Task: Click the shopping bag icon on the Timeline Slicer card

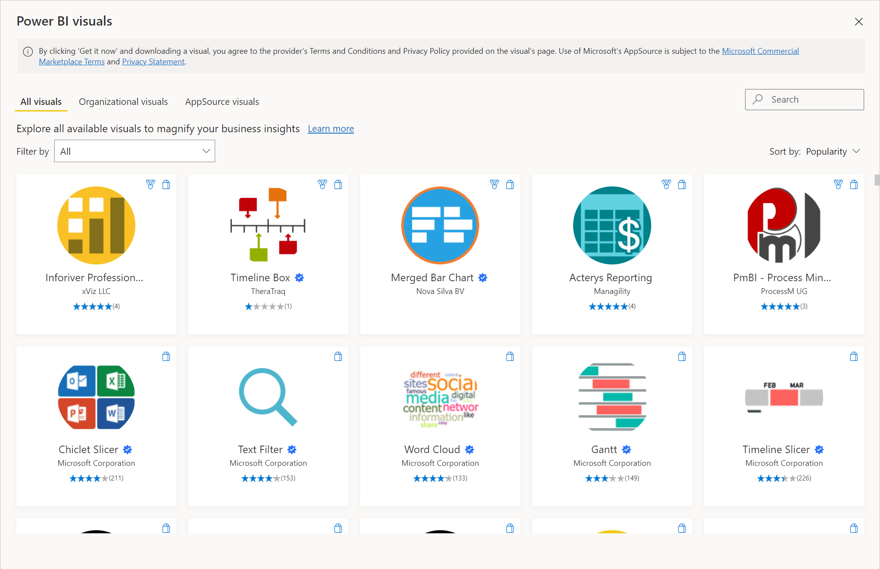Action: pos(854,357)
